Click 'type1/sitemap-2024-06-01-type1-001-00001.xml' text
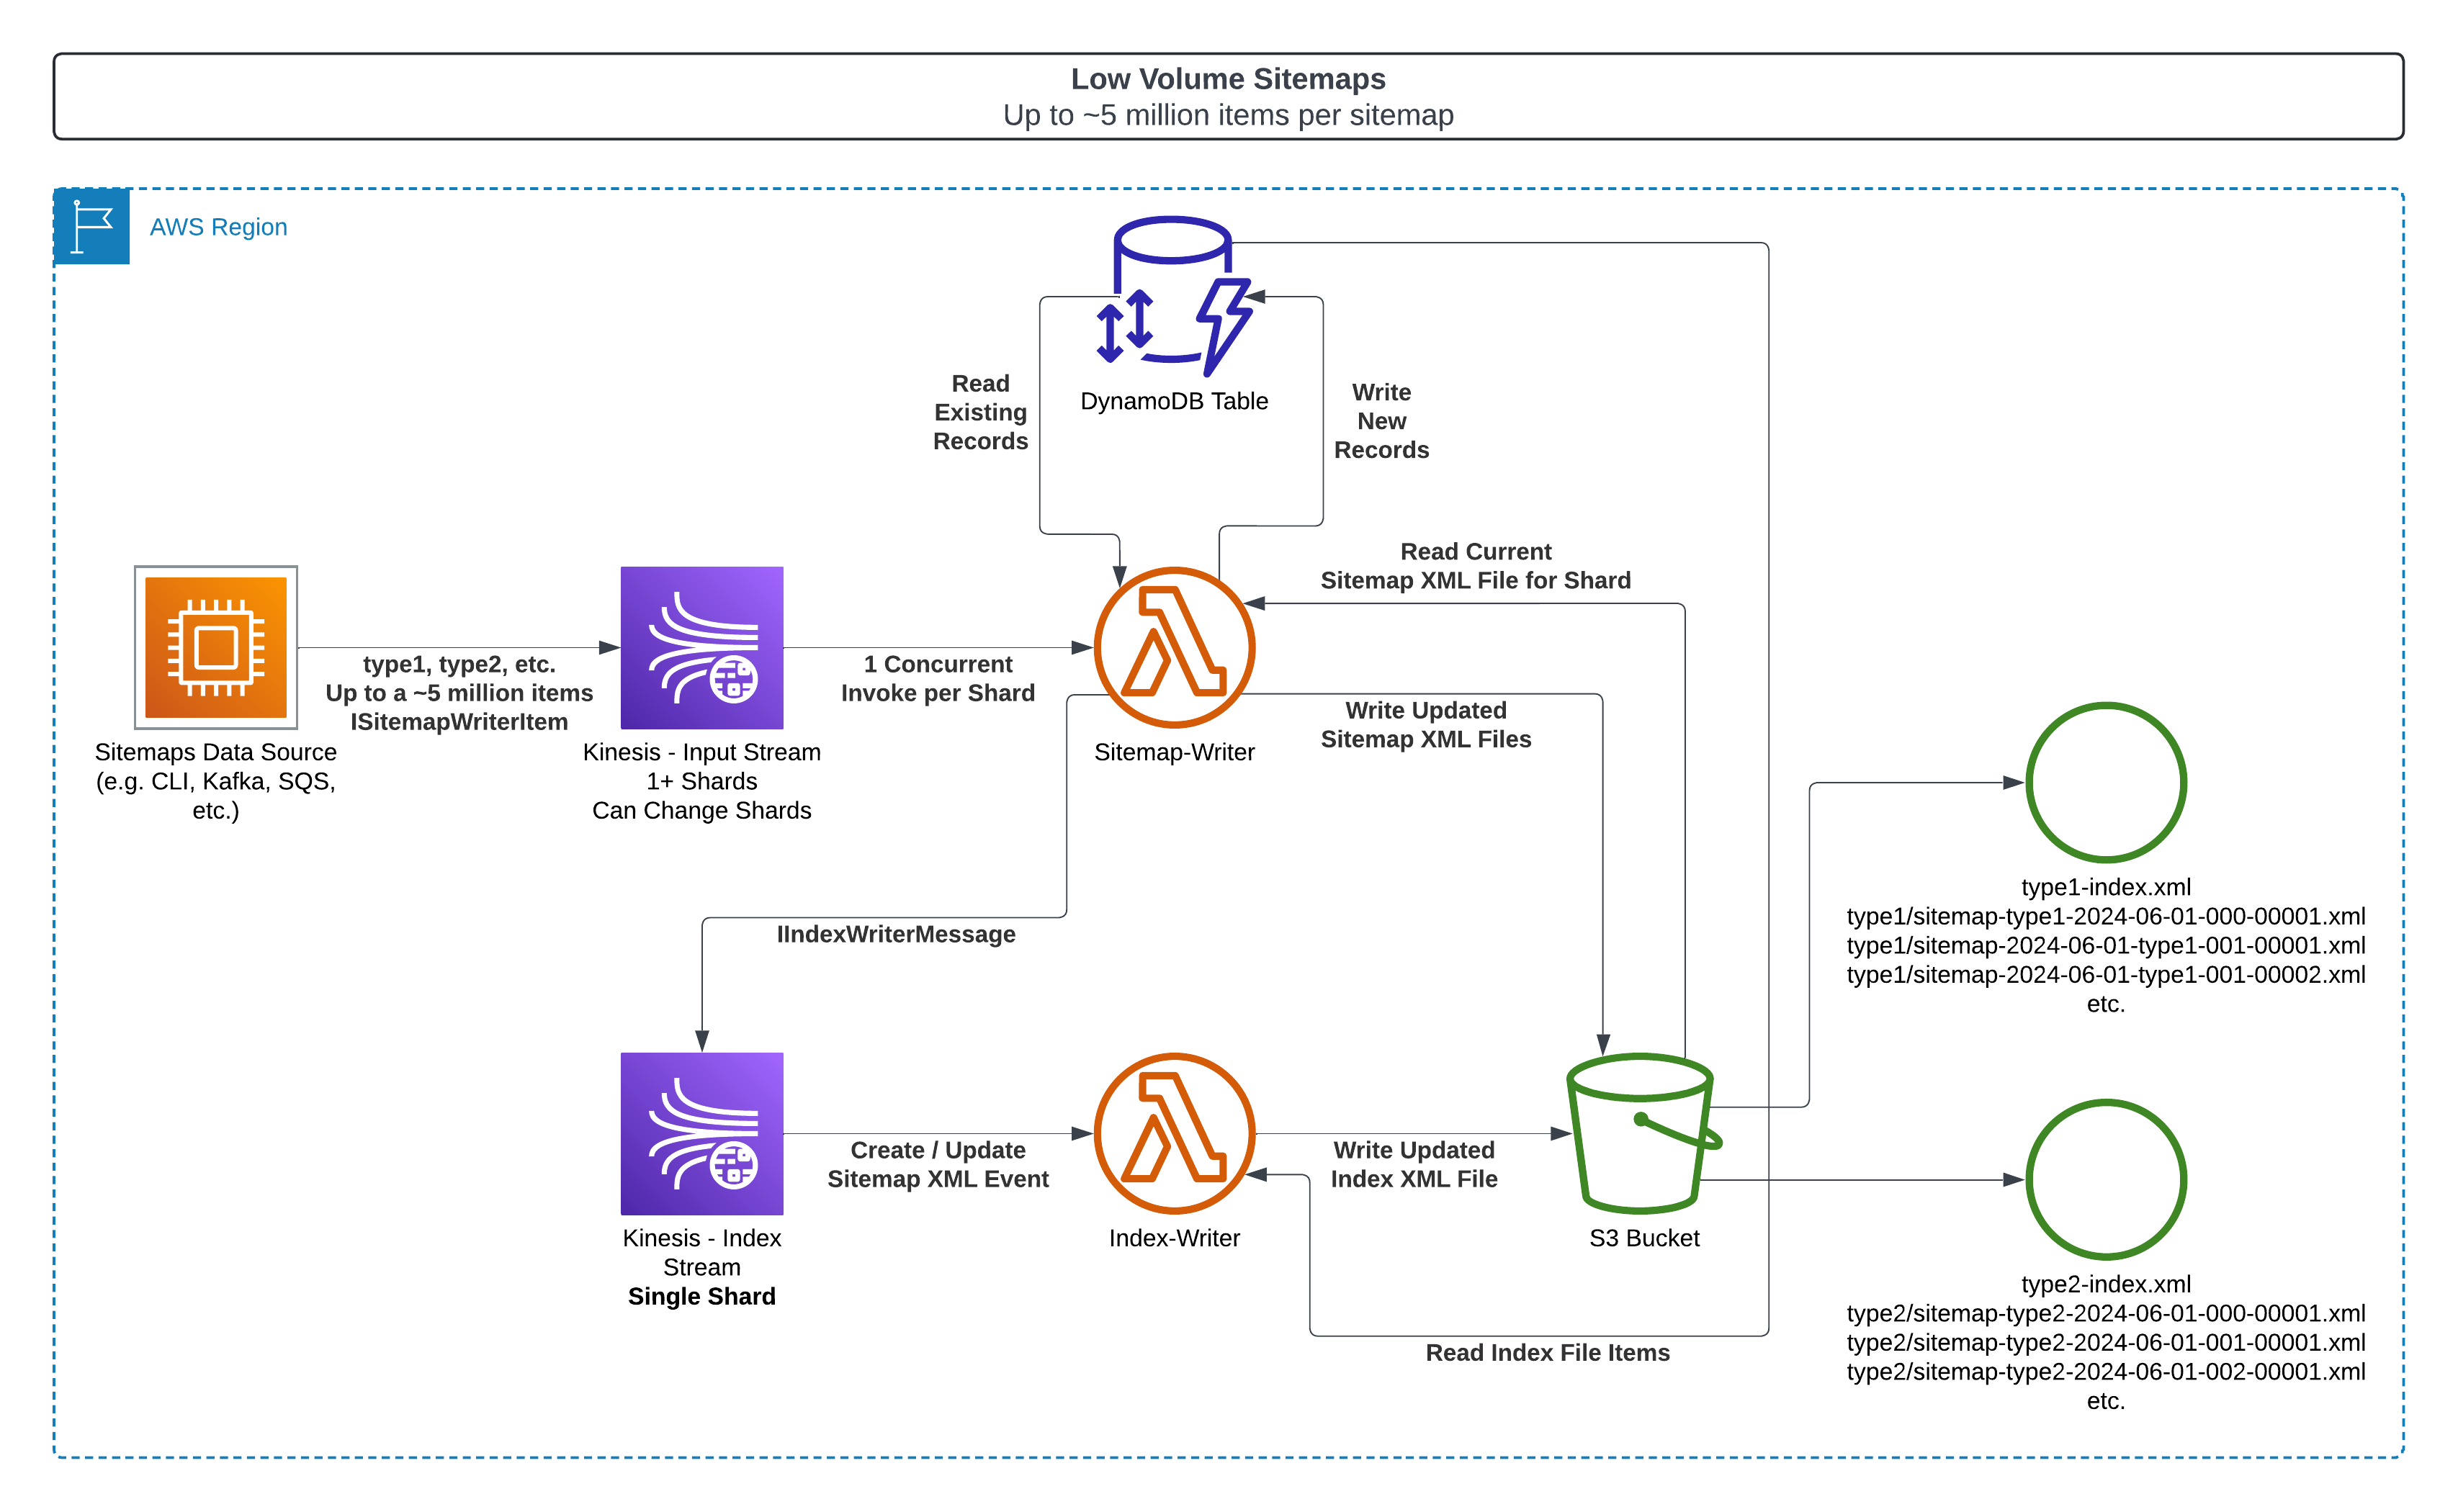This screenshot has height=1512, width=2458. click(x=2106, y=946)
